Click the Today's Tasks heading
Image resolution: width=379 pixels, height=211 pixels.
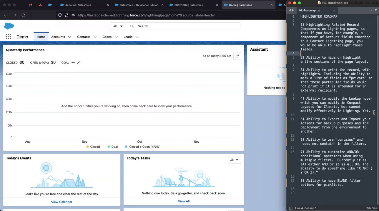click(x=138, y=158)
